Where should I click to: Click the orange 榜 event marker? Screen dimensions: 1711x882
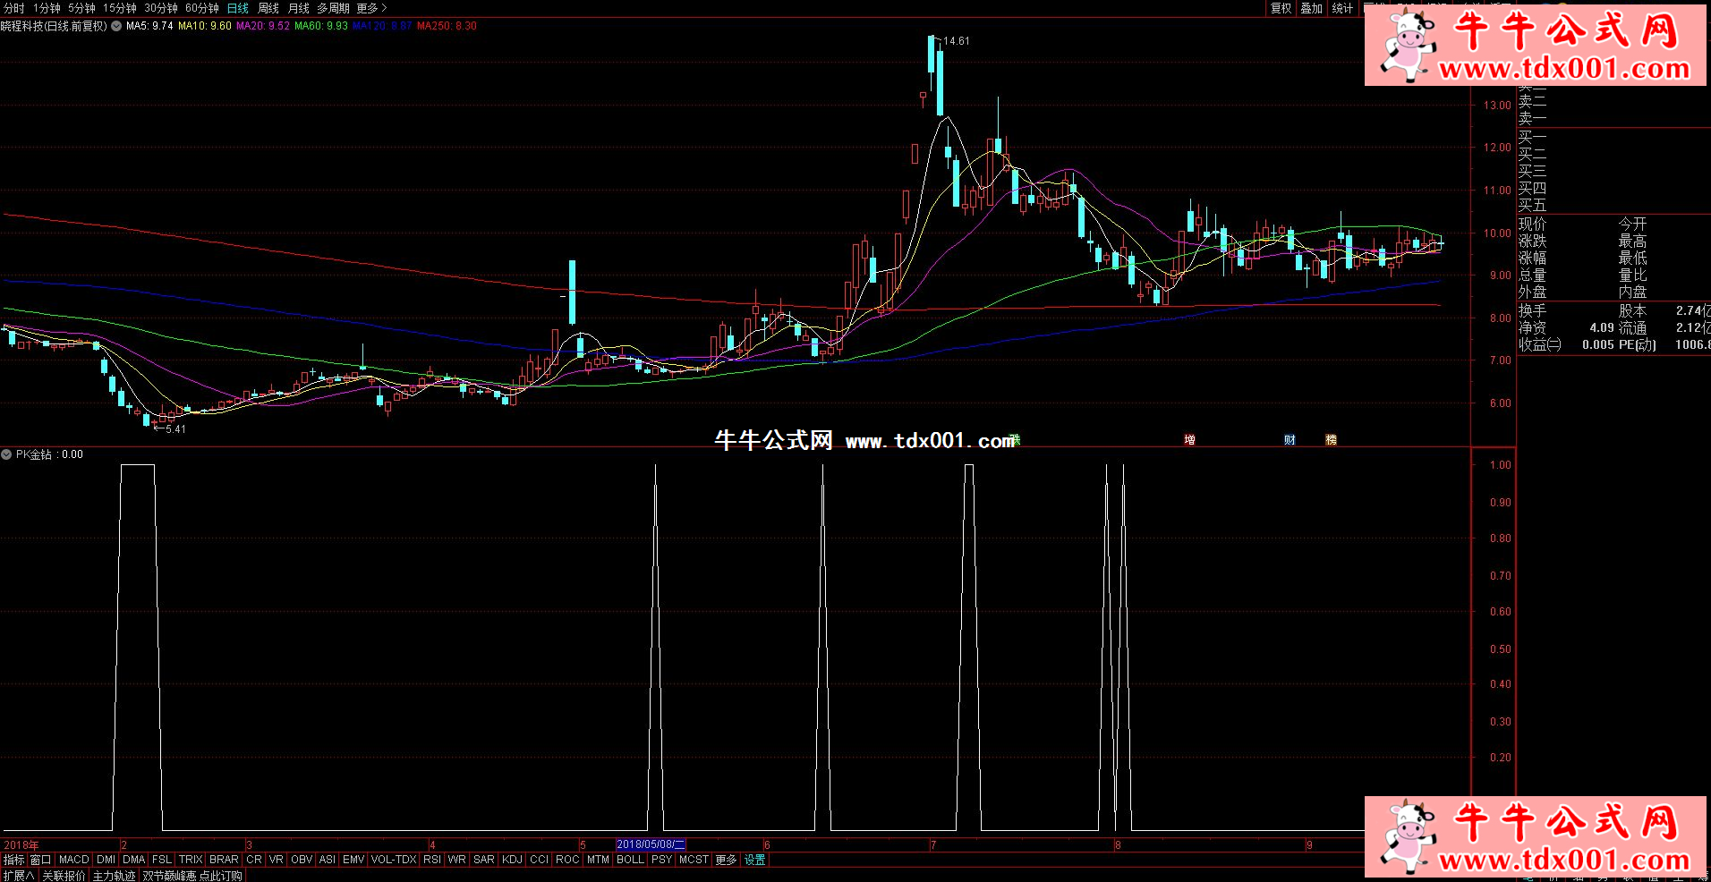[1331, 439]
